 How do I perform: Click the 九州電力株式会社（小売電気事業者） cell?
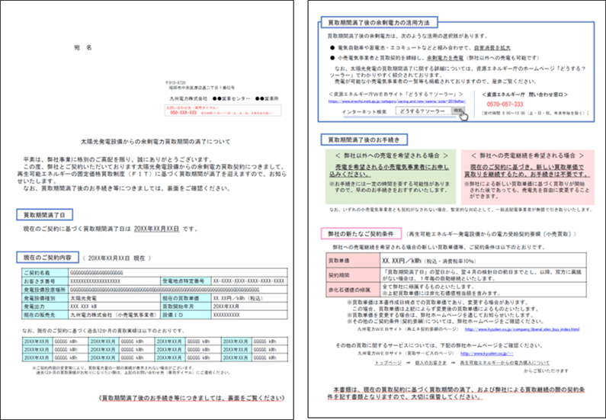pos(114,315)
